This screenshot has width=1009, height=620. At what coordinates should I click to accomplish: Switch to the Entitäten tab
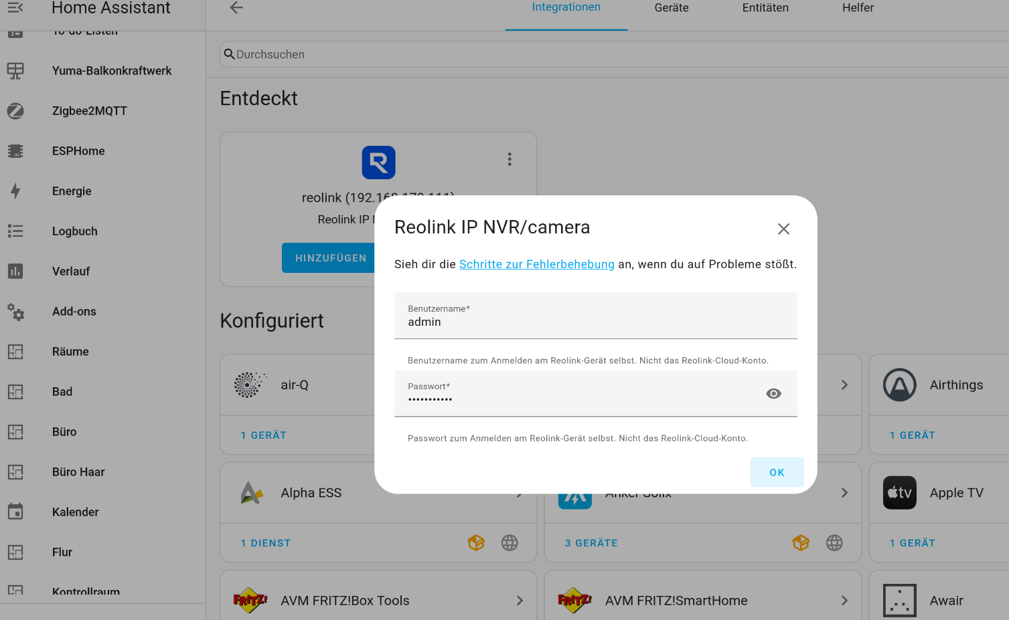[x=765, y=8]
